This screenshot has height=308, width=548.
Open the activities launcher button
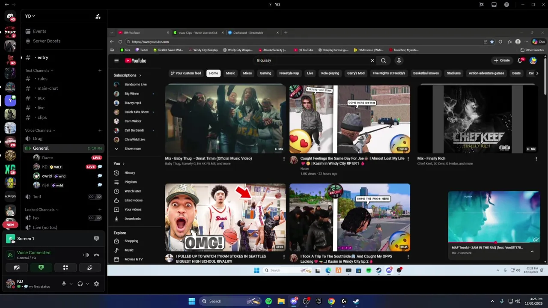(66, 267)
